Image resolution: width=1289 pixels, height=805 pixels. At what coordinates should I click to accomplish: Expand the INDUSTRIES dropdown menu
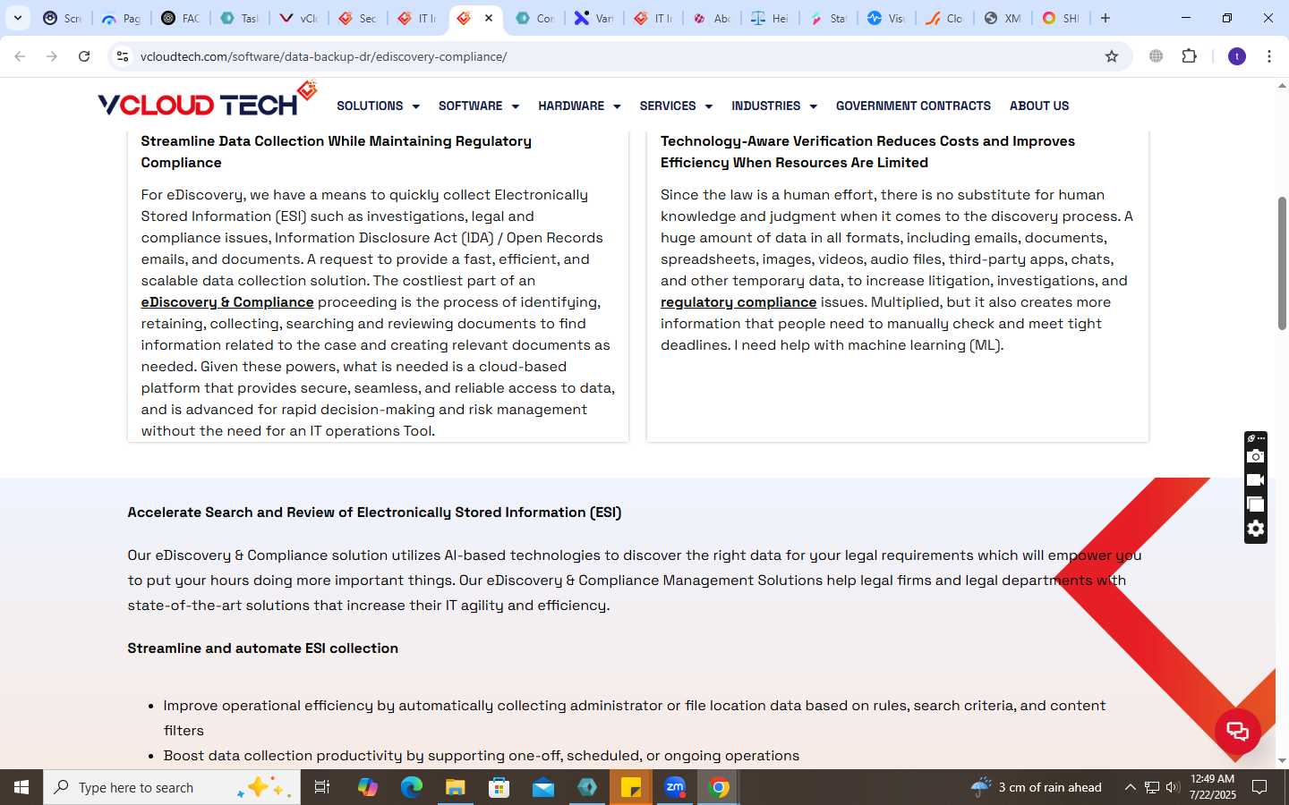(x=774, y=106)
